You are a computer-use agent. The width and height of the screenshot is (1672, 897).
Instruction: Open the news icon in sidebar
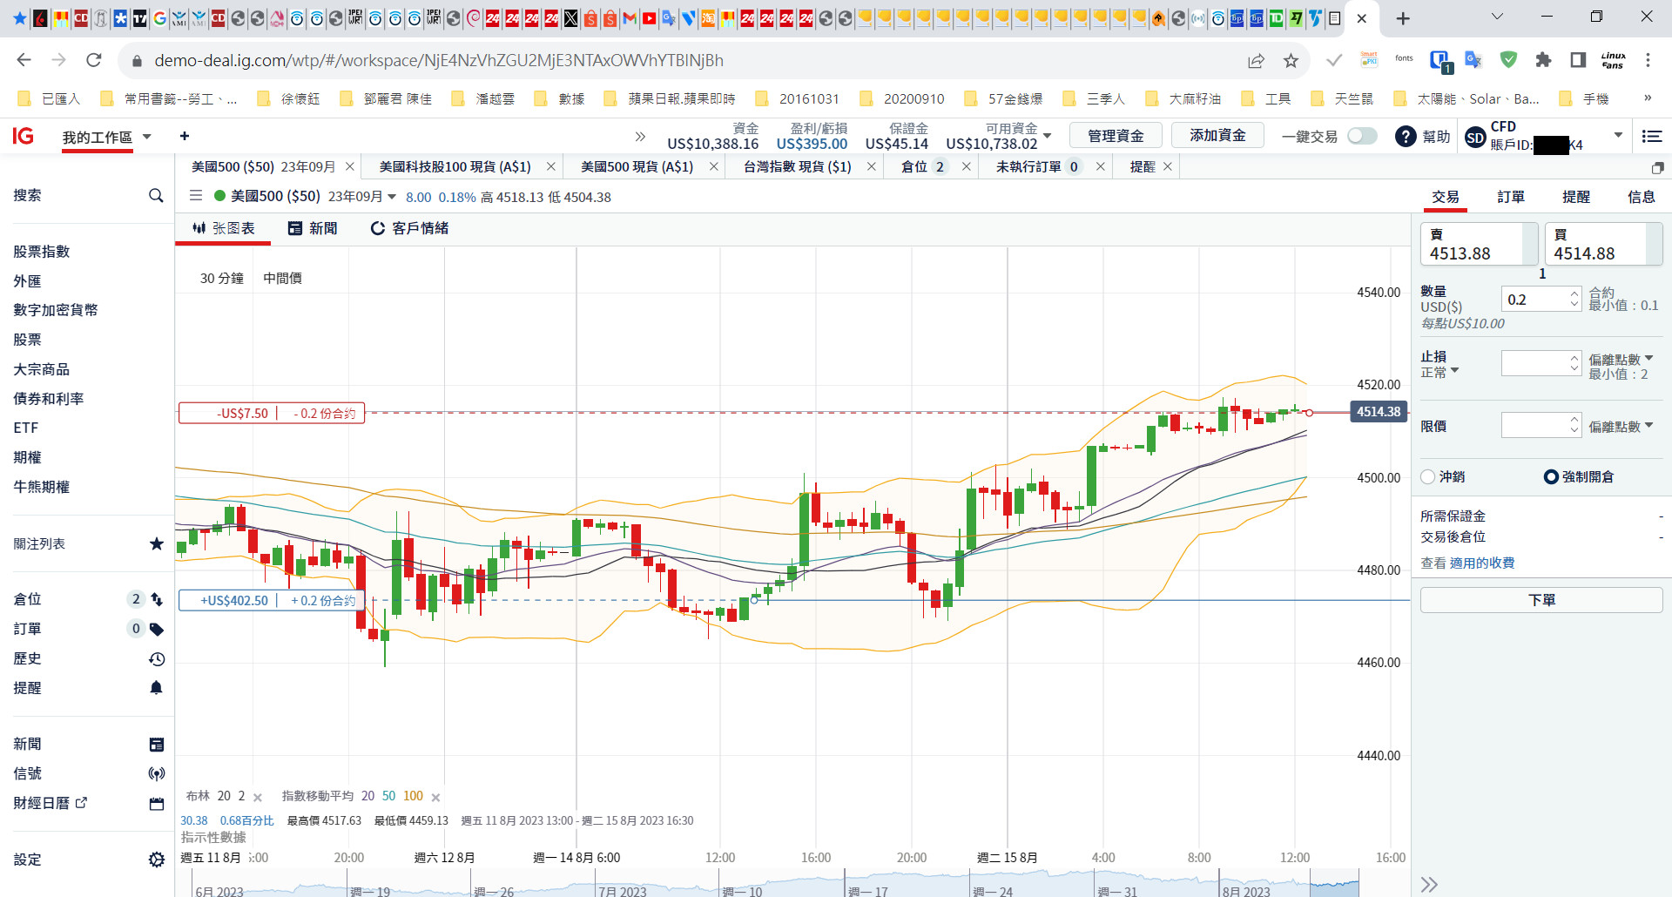(x=157, y=745)
